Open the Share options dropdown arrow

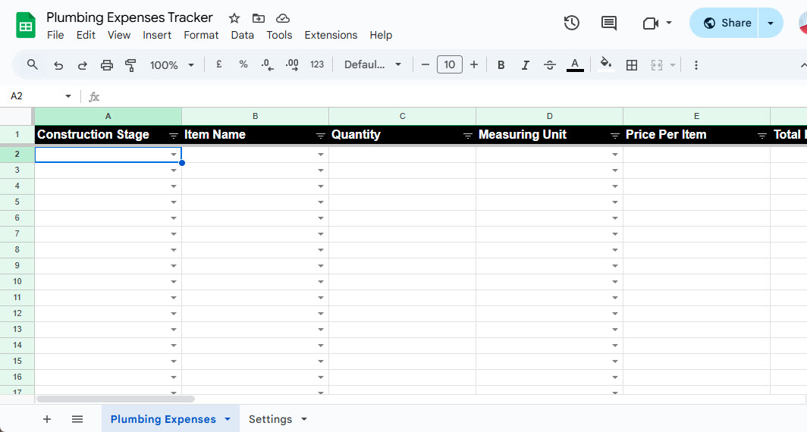point(771,23)
